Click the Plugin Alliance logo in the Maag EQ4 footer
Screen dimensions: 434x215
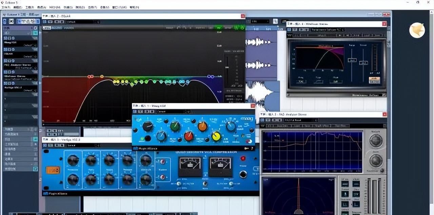(145, 148)
